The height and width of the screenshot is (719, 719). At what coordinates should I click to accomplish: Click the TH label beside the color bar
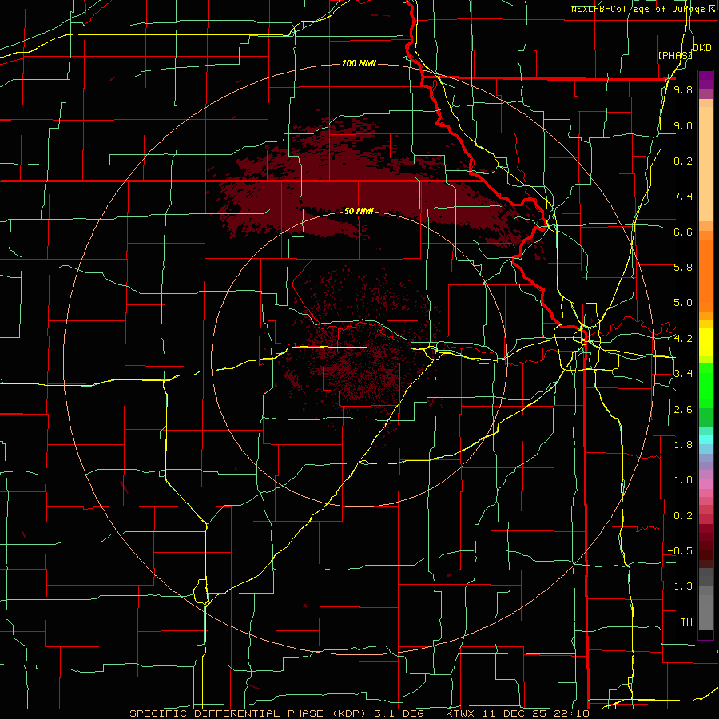pos(686,622)
